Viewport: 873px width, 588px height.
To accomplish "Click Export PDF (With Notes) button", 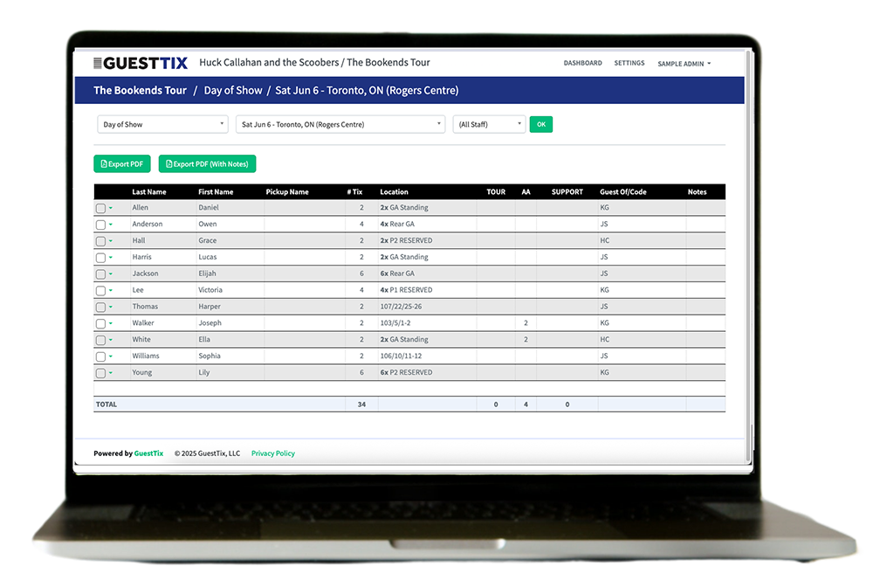I will pos(207,164).
